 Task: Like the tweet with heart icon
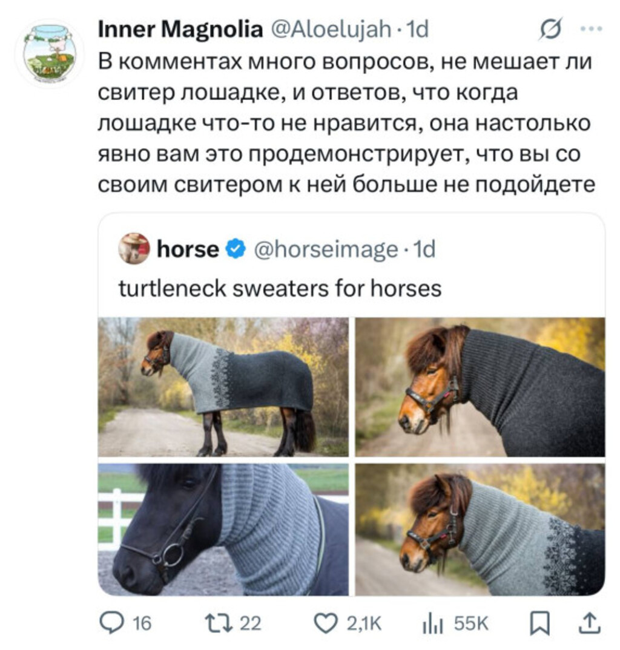pyautogui.click(x=326, y=623)
